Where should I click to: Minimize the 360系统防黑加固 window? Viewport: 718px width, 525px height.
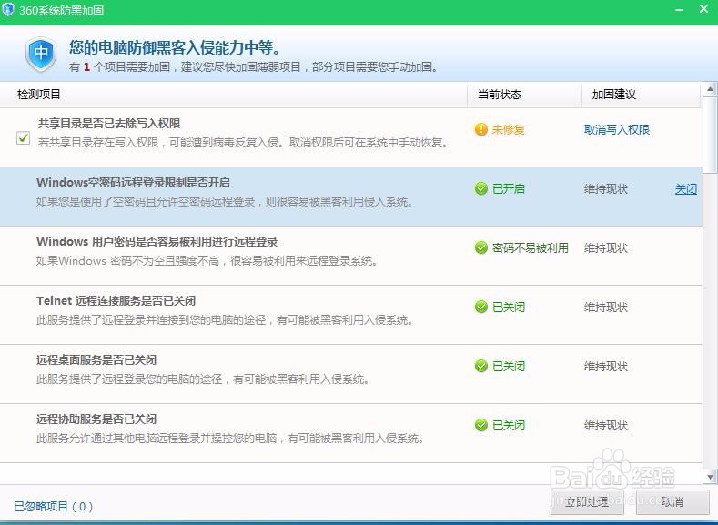point(680,10)
